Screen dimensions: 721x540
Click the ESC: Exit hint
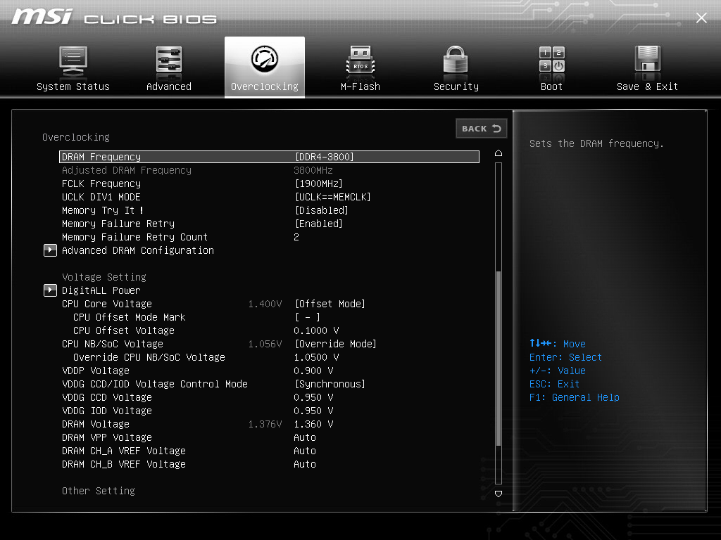pyautogui.click(x=554, y=384)
